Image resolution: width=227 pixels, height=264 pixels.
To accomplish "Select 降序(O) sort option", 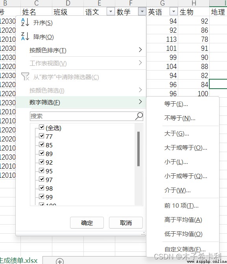I will click(x=44, y=37).
